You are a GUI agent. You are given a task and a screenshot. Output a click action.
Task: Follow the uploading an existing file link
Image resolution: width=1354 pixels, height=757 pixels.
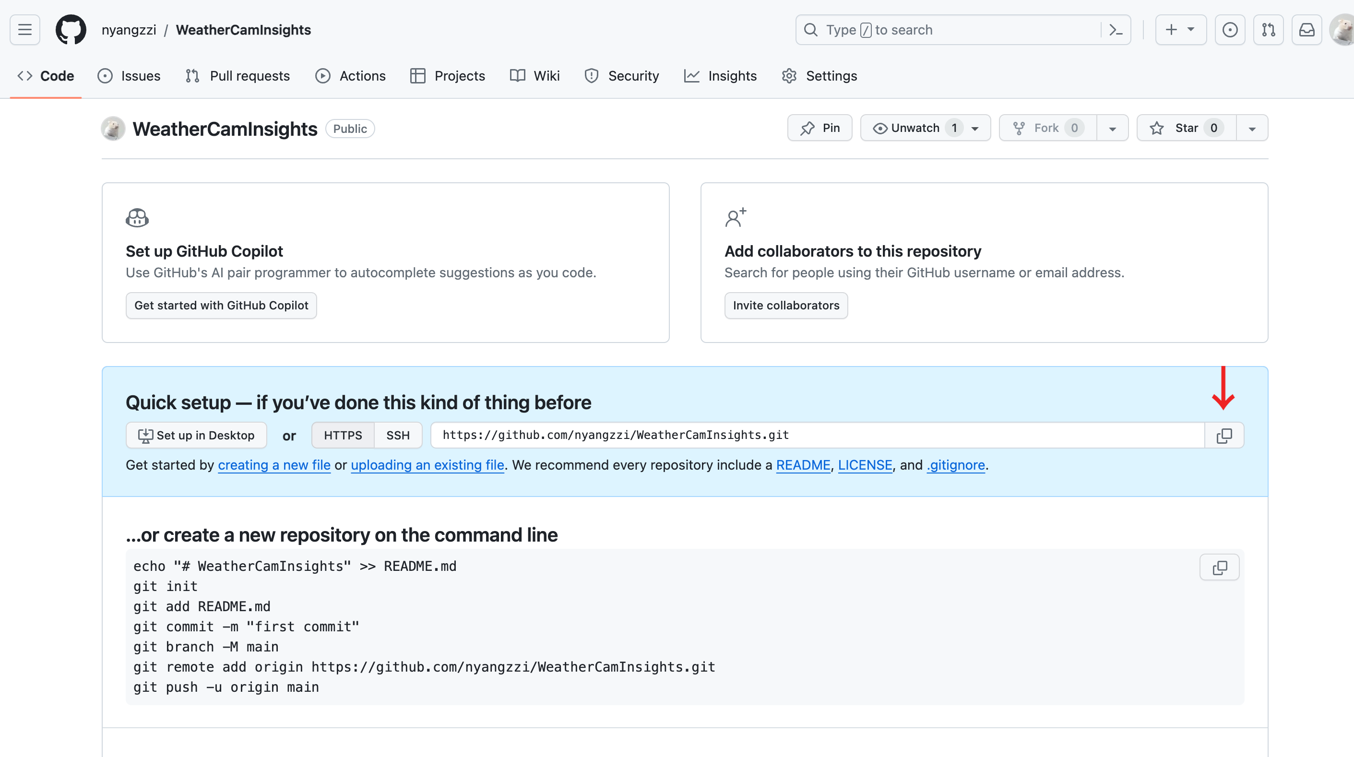click(428, 465)
